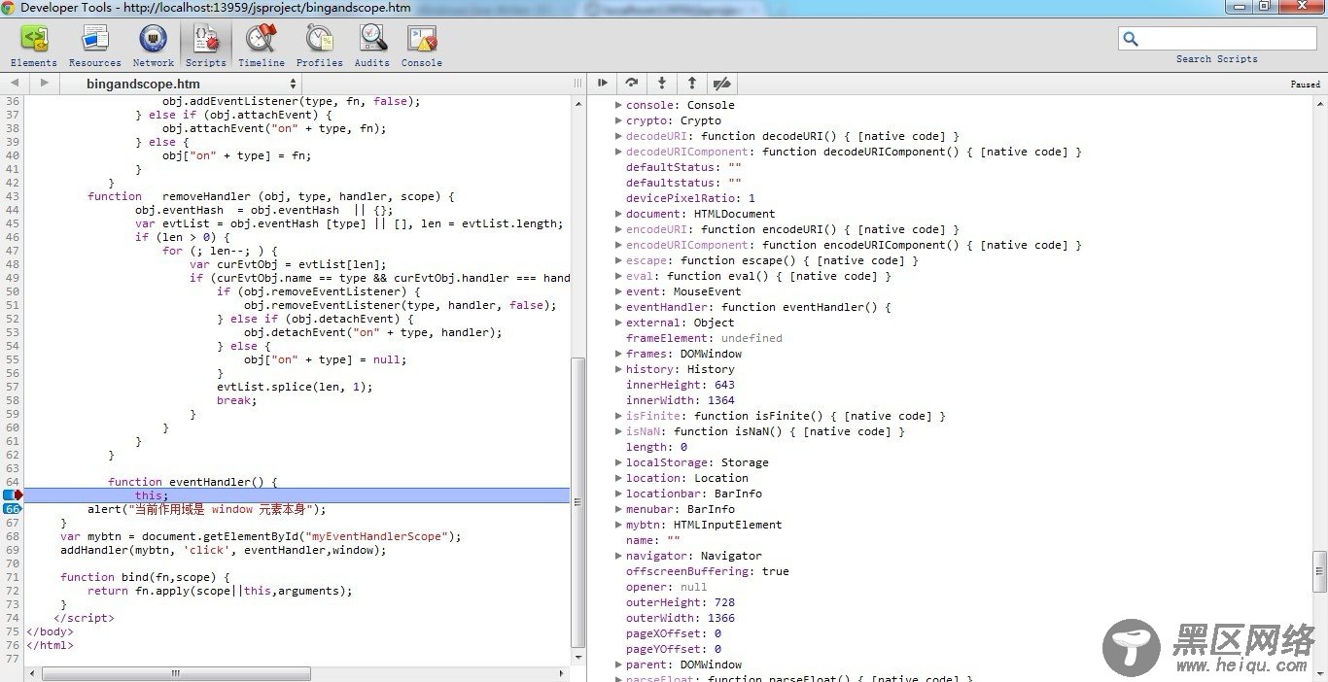Click the 'Paused' status label
Viewport: 1328px width, 682px height.
pos(1306,85)
